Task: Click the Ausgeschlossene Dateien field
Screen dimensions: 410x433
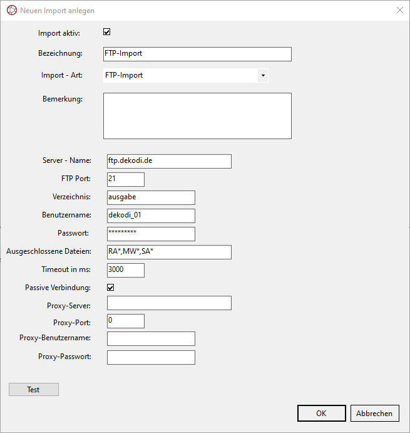Action: coord(169,252)
